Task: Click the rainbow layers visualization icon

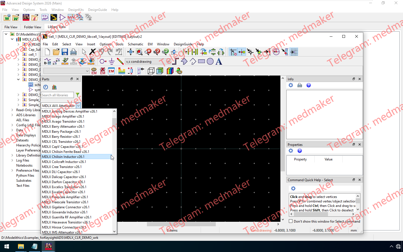Action: pos(170,71)
